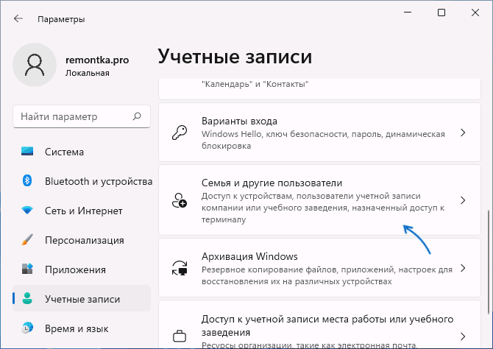The height and width of the screenshot is (349, 493).
Task: Click the Система monitor icon
Action: [x=27, y=152]
